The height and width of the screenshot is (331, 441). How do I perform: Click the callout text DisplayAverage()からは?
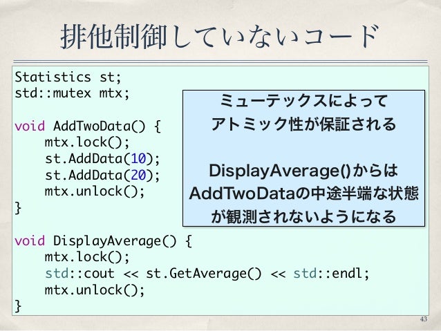tap(303, 171)
